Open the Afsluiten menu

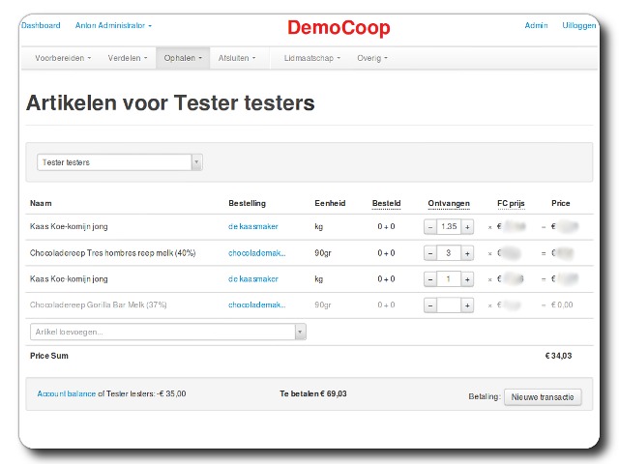(x=237, y=58)
